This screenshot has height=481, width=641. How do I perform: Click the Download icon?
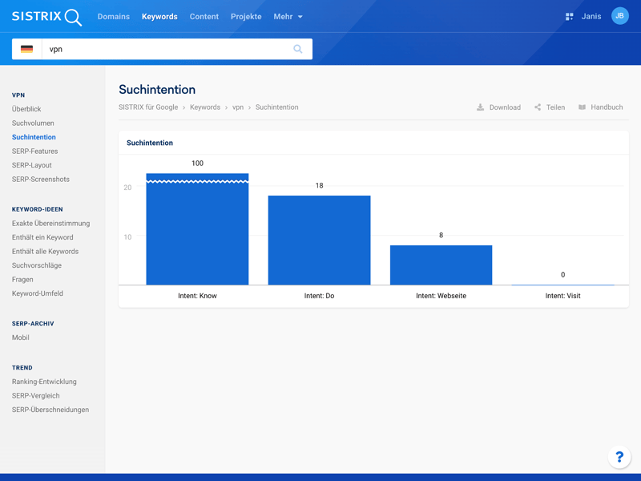481,107
